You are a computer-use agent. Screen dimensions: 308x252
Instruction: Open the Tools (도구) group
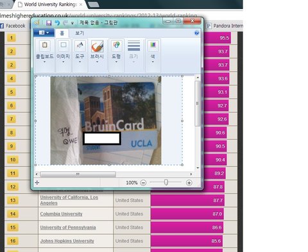80,46
